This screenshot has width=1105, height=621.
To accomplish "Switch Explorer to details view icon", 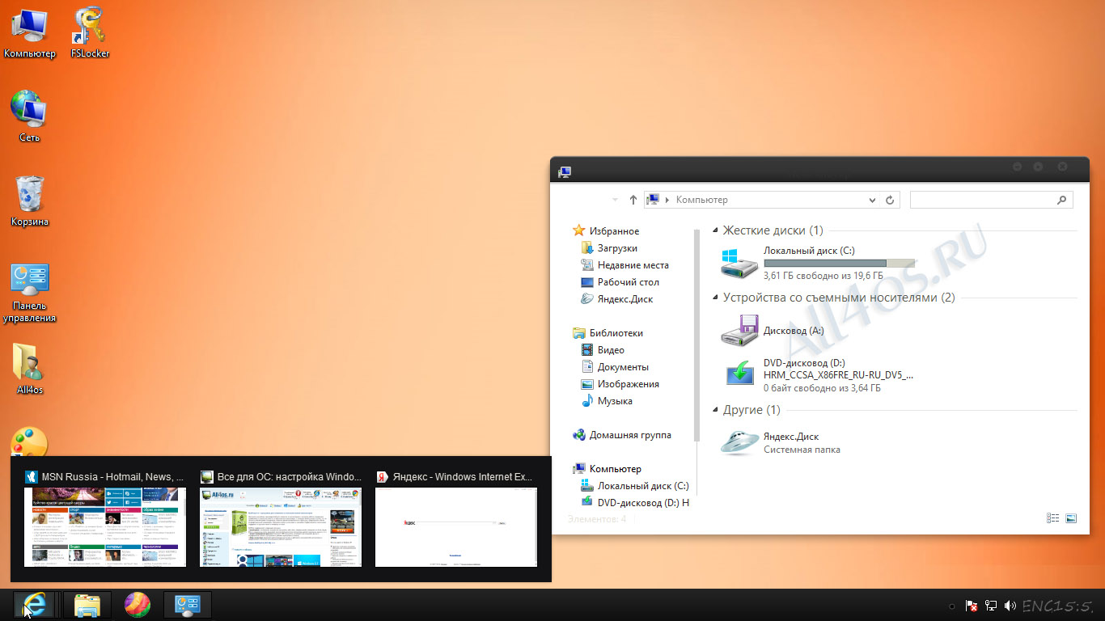I will [x=1052, y=518].
